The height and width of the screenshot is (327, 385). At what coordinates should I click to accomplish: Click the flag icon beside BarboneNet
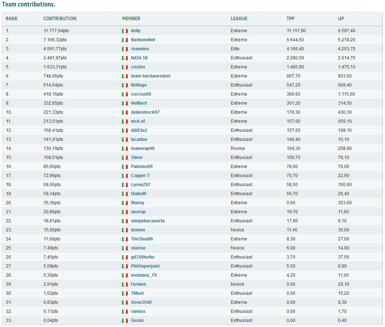tap(125, 40)
